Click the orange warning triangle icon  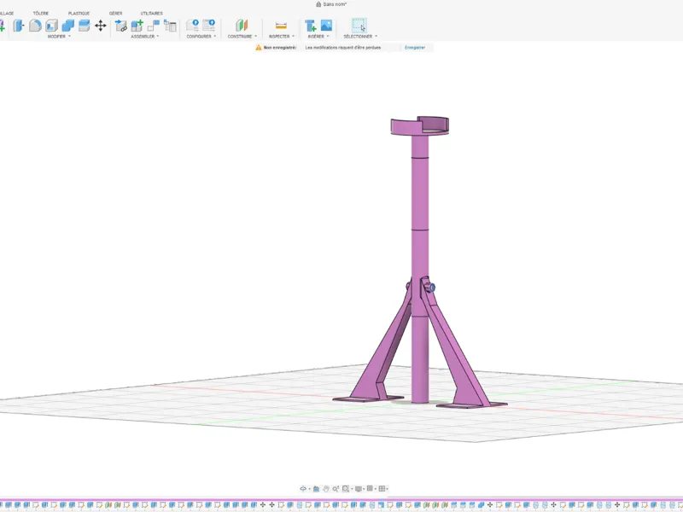tap(259, 48)
